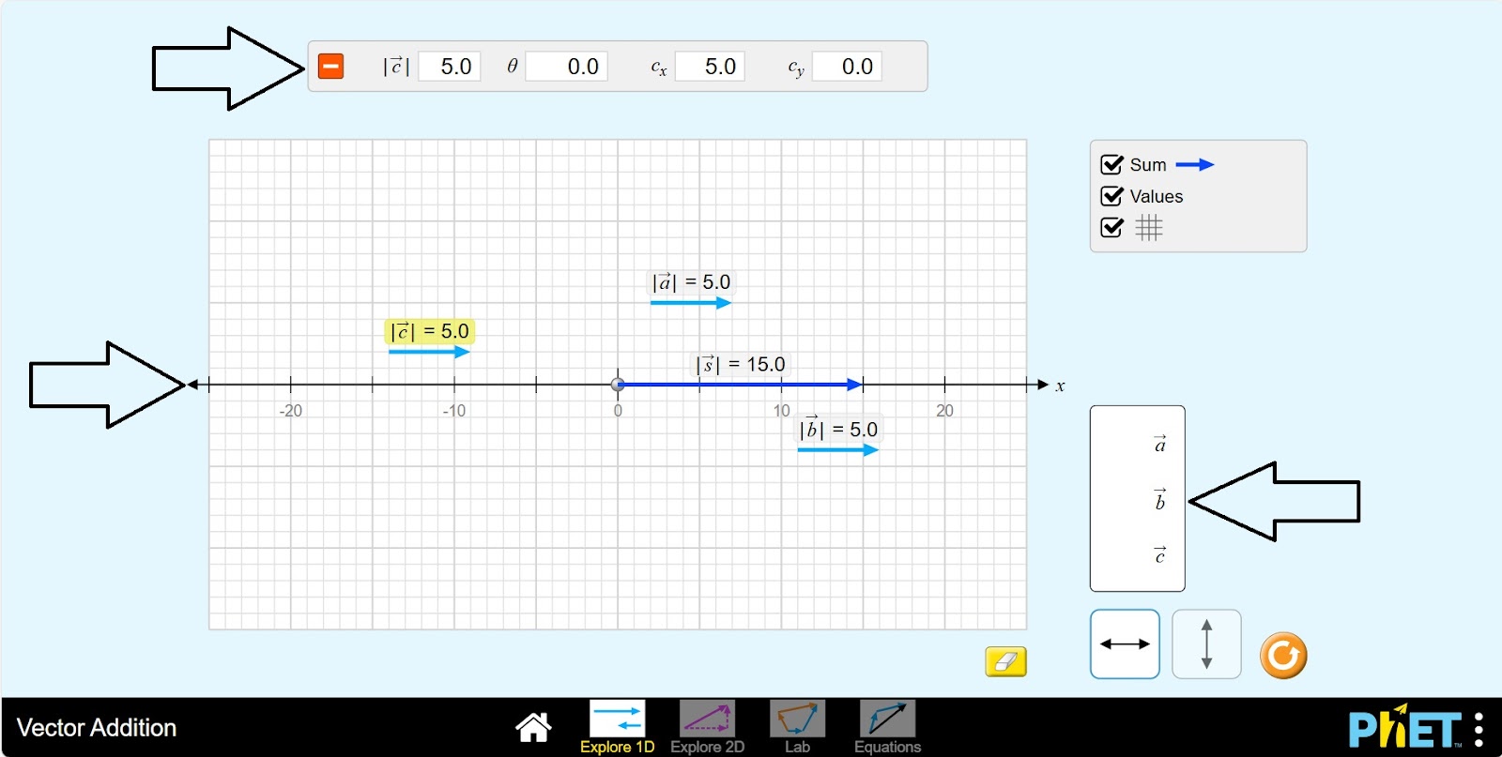
Task: Select vertical orientation arrow button
Action: coord(1206,644)
